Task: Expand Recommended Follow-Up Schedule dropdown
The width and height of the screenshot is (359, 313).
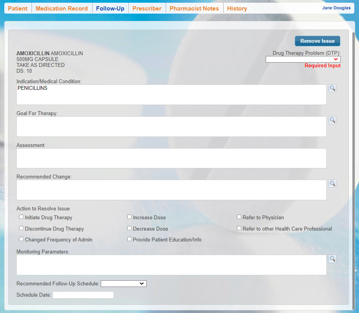Action: 123,284
